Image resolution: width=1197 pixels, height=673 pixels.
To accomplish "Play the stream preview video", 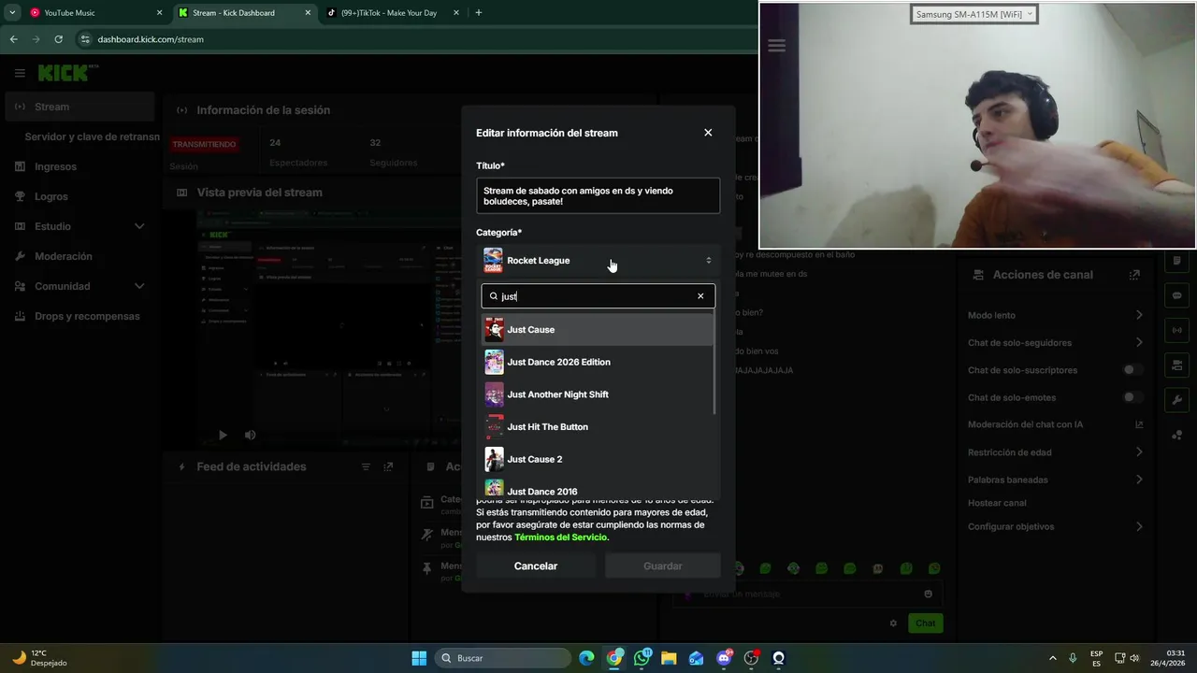I will [x=223, y=435].
